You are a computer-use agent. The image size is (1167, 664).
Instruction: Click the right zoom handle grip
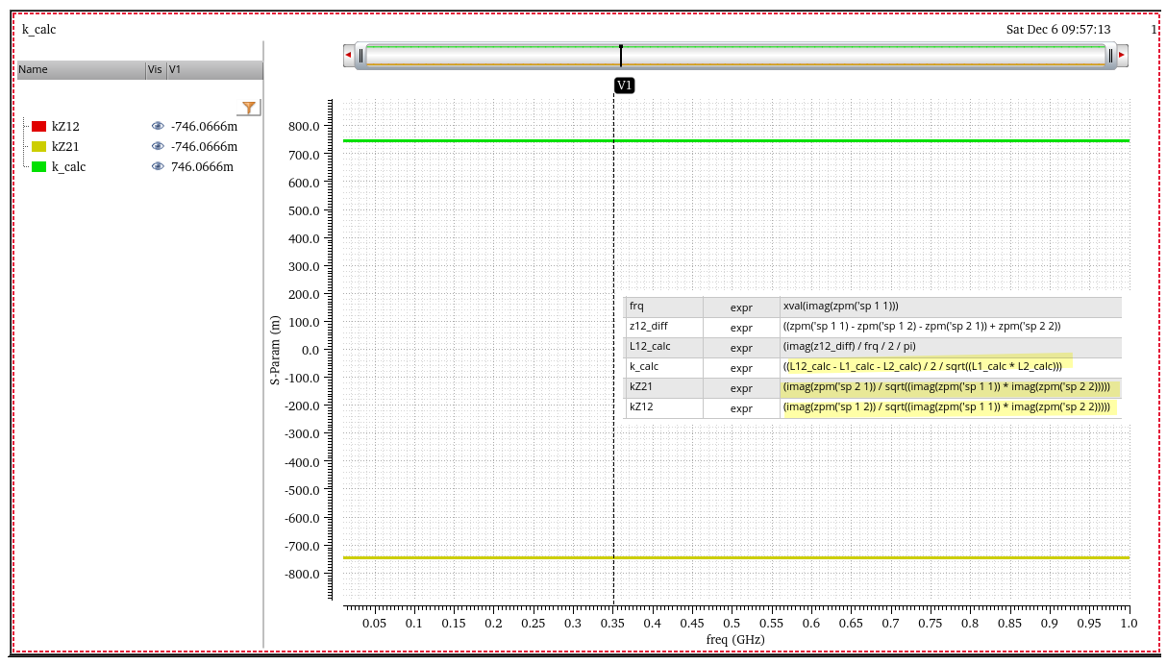(1110, 56)
